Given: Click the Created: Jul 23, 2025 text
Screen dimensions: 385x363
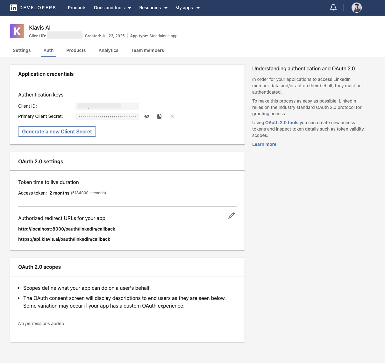Looking at the screenshot, I should pyautogui.click(x=105, y=36).
